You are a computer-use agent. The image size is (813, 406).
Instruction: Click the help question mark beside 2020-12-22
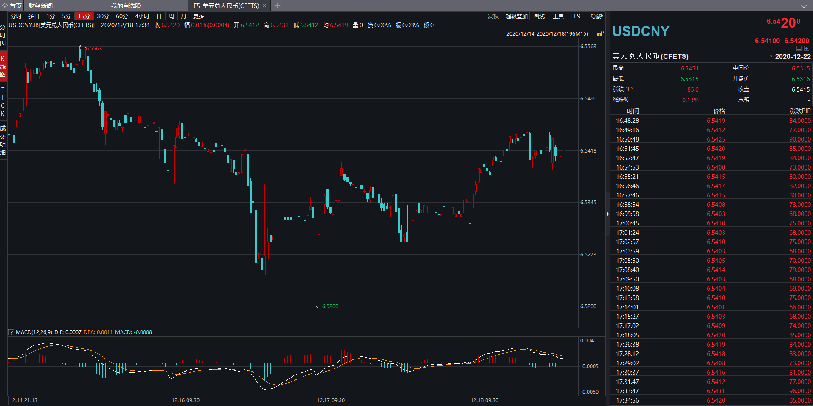point(771,57)
